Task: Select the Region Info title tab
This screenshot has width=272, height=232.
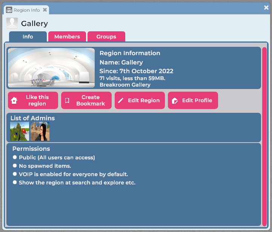Action: (x=26, y=10)
